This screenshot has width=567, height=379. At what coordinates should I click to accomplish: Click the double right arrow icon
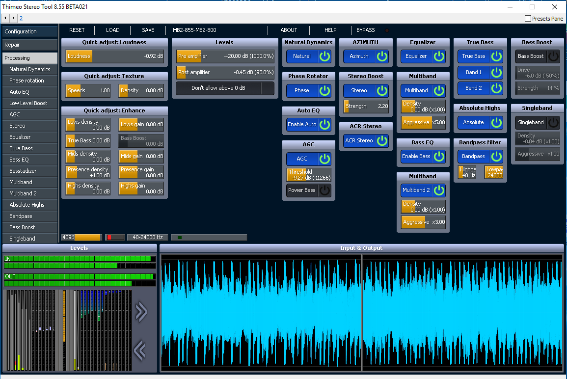click(141, 312)
